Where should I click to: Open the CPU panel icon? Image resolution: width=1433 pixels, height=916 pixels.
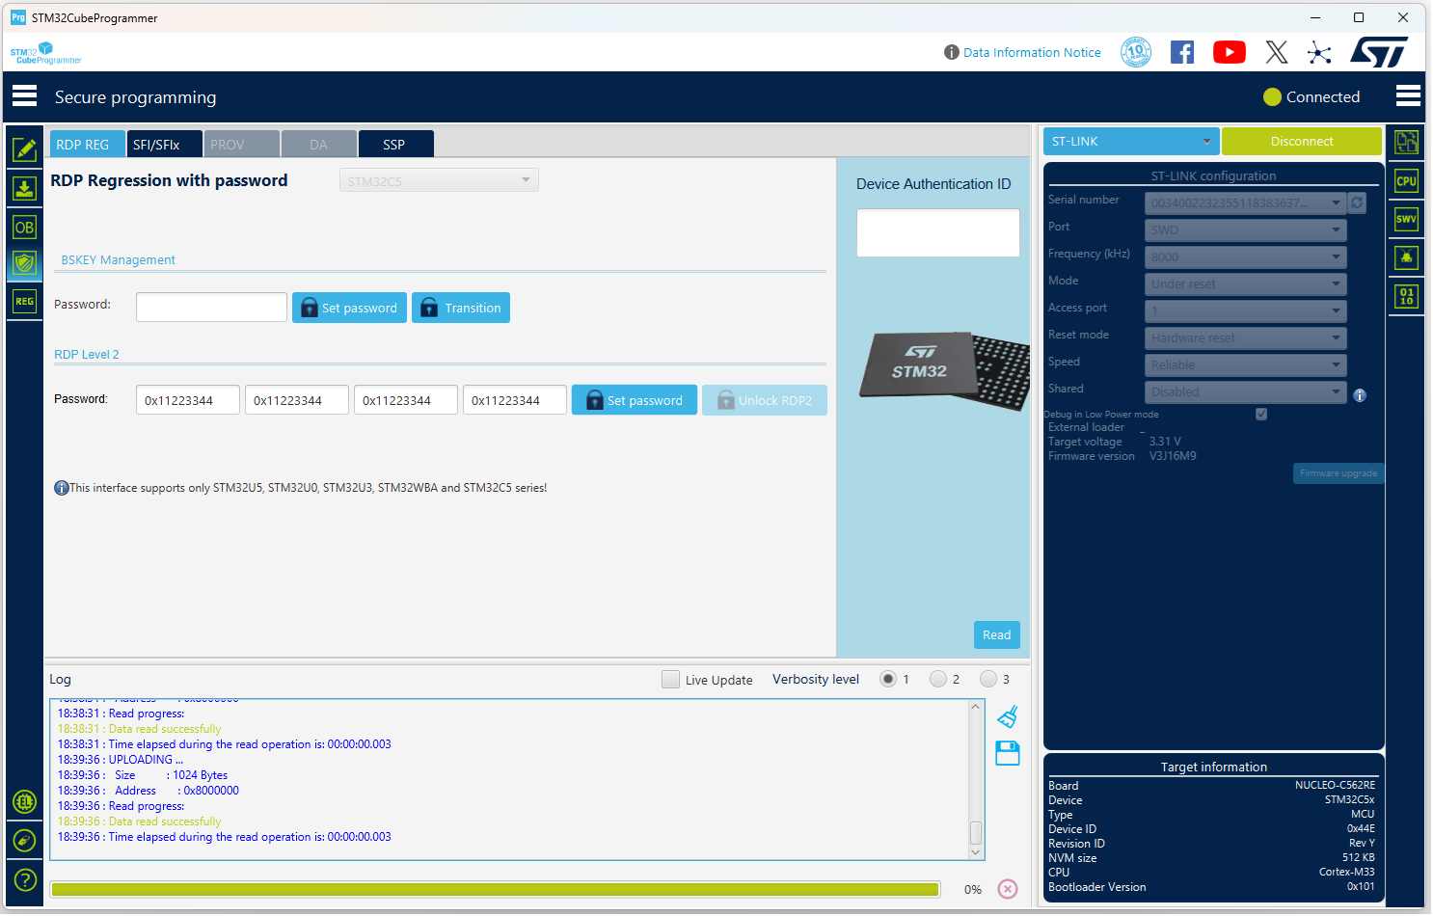[x=1407, y=181]
